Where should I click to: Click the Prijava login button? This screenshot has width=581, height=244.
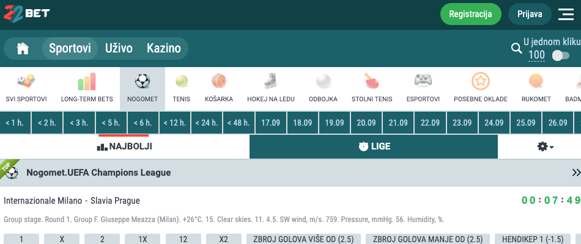pos(530,14)
